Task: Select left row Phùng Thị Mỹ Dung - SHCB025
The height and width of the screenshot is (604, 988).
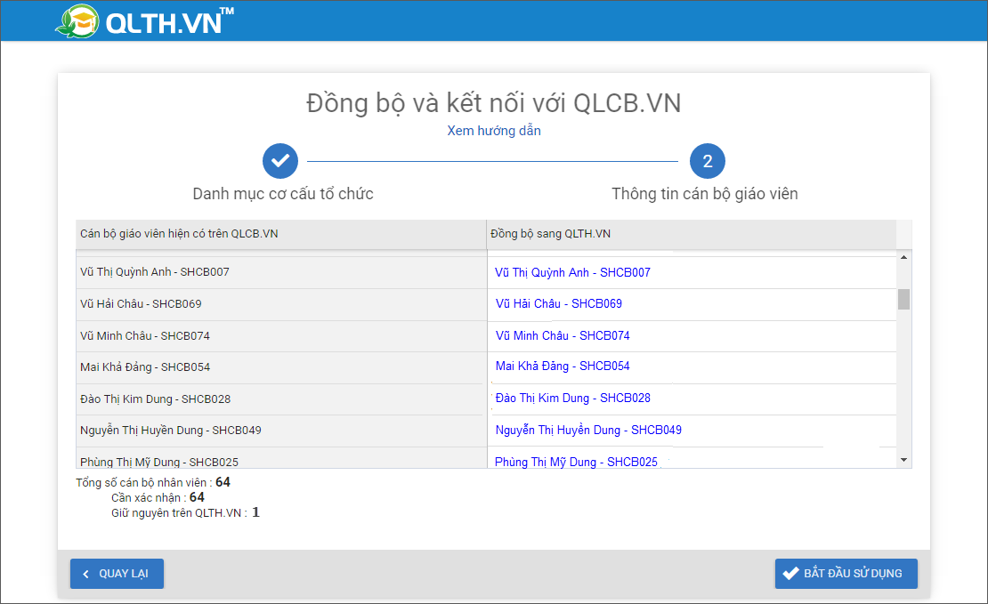Action: 281,458
